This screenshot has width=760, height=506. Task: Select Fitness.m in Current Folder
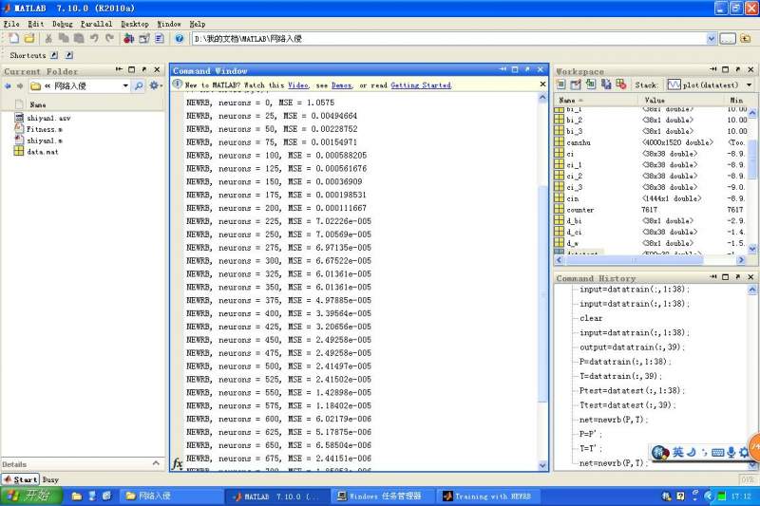pos(44,129)
